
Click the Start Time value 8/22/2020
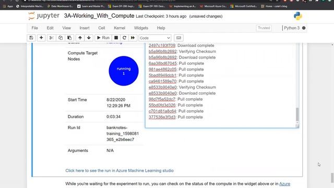pyautogui.click(x=116, y=100)
